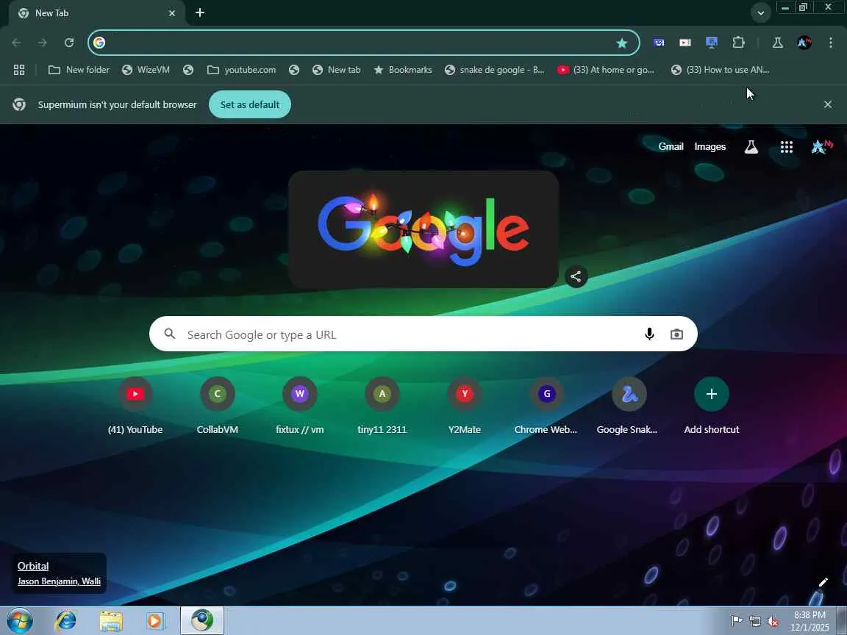The height and width of the screenshot is (635, 847).
Task: Click Add shortcut button
Action: pyautogui.click(x=712, y=406)
